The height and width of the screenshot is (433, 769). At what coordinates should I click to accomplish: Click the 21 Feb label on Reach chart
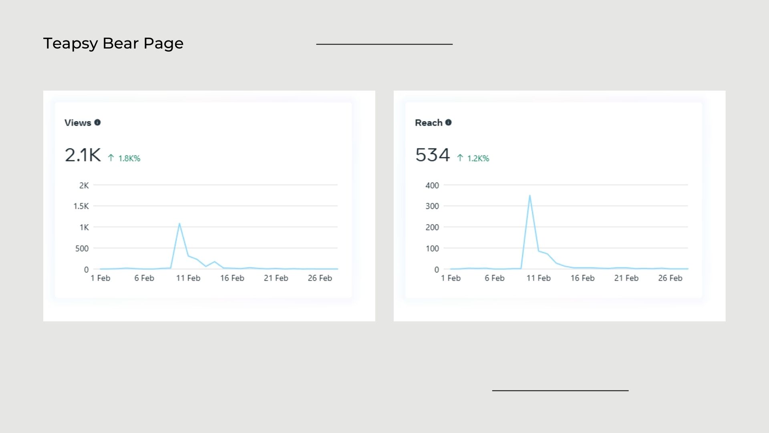click(626, 278)
